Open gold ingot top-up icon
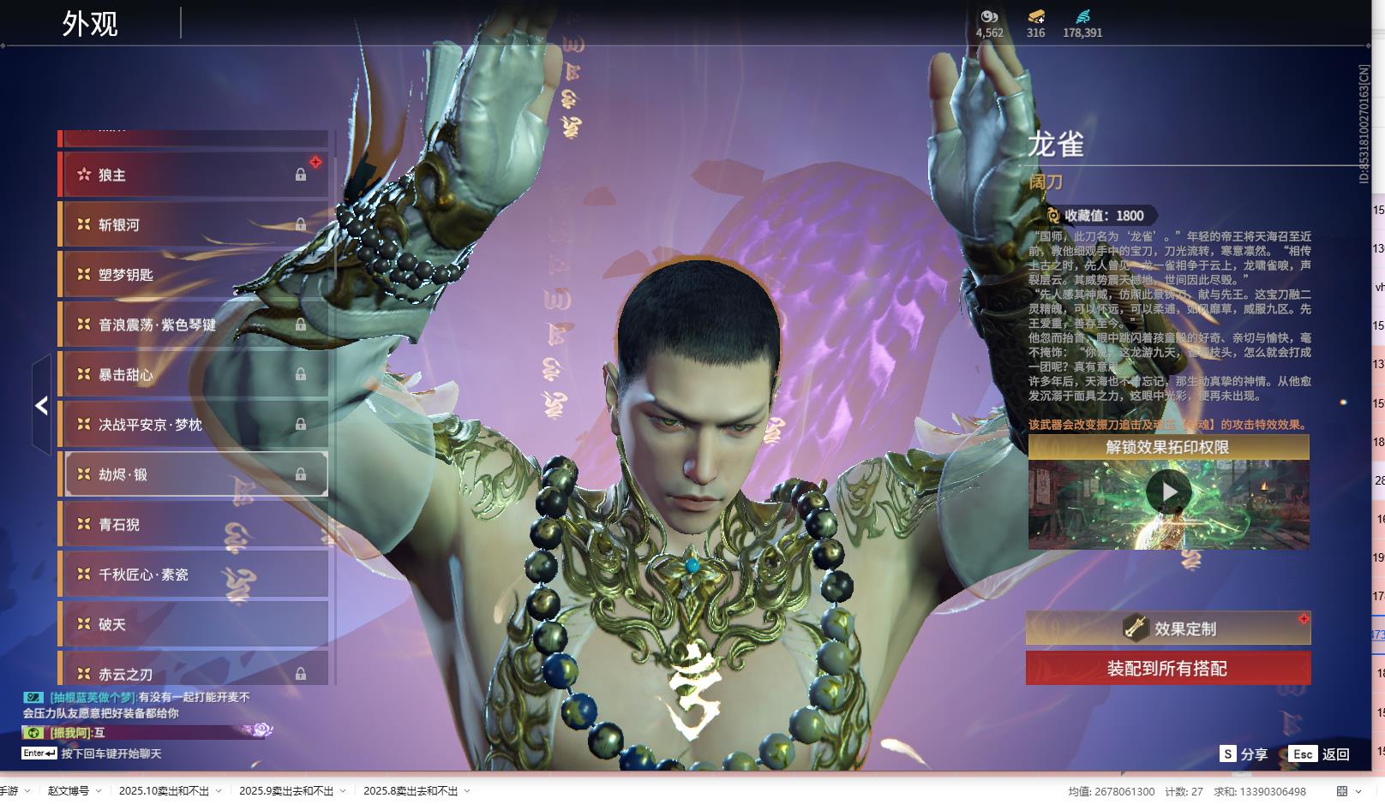The height and width of the screenshot is (804, 1385). coord(1036,16)
